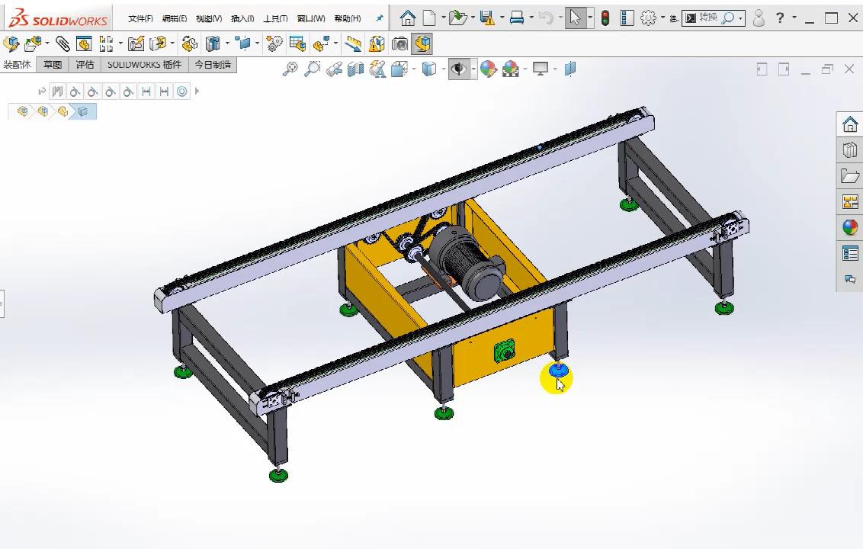The width and height of the screenshot is (863, 549).
Task: Switch to the 评估 tab
Action: coord(85,64)
